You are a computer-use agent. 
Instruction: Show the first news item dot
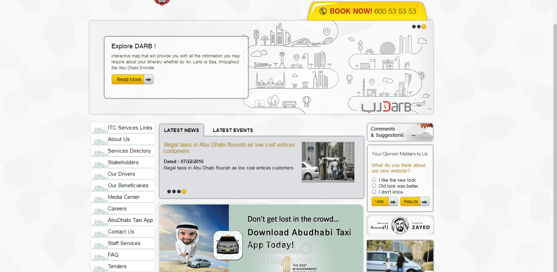tap(169, 191)
